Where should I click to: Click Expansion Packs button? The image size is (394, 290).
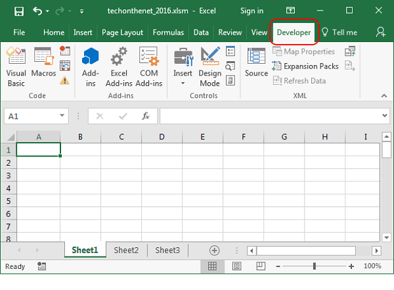305,66
